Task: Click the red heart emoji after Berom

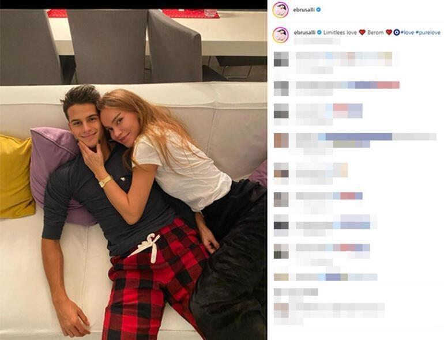Action: pos(389,32)
